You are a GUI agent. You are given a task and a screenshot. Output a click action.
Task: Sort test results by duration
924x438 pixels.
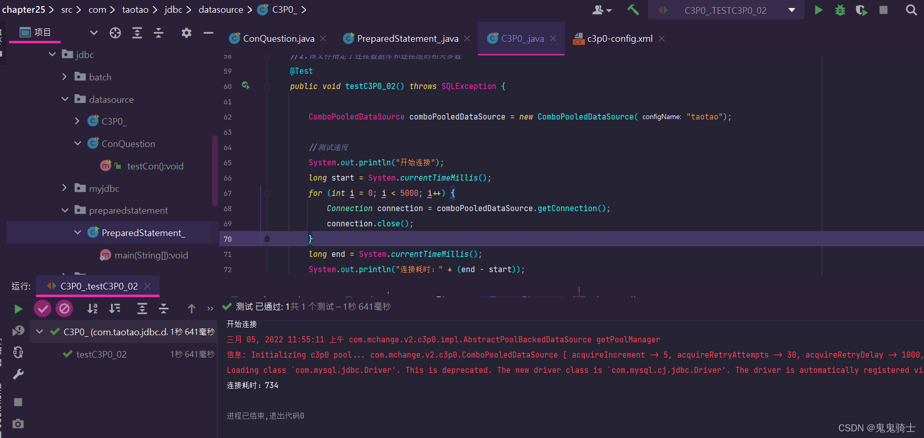[x=115, y=308]
